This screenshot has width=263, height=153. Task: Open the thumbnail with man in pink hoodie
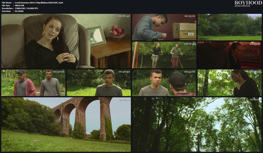pyautogui.click(x=33, y=83)
